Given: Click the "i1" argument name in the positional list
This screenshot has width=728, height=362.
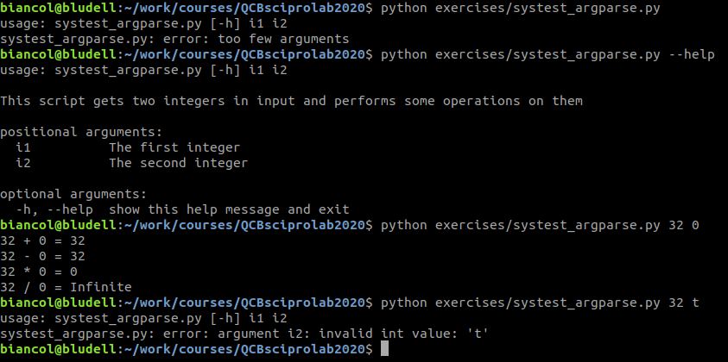Looking at the screenshot, I should click(23, 147).
